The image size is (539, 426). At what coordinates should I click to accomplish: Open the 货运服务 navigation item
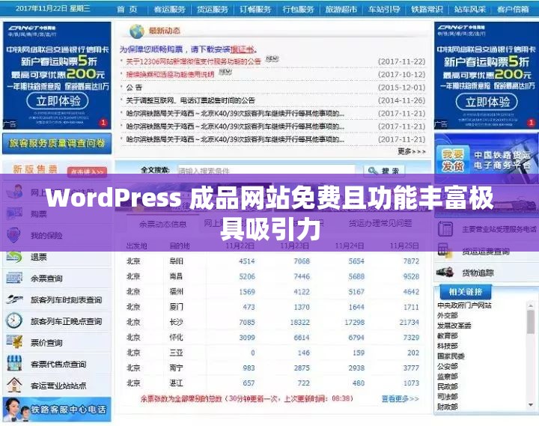[x=213, y=9]
